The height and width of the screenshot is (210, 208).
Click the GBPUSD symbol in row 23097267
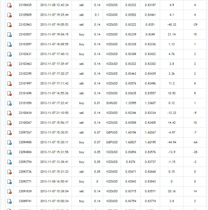112,132
